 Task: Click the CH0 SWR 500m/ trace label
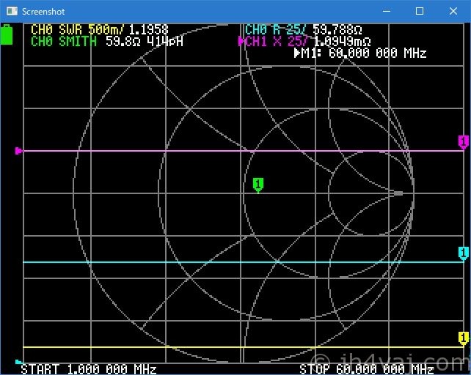pos(78,30)
